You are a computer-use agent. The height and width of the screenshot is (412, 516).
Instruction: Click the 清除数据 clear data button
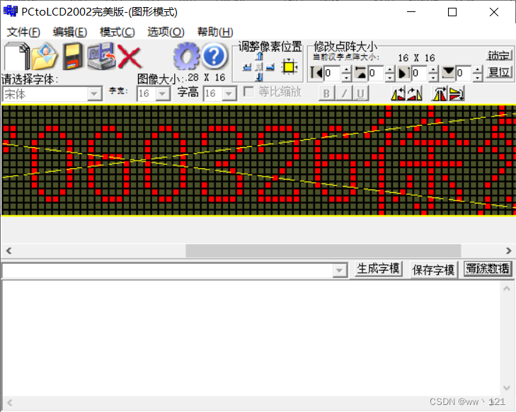click(488, 269)
